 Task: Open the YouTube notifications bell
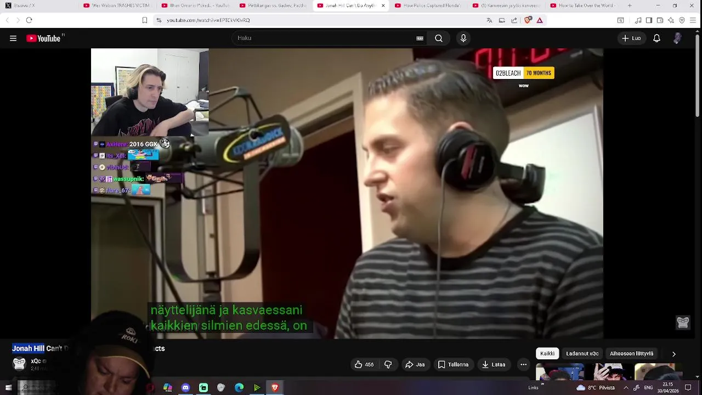click(x=656, y=38)
